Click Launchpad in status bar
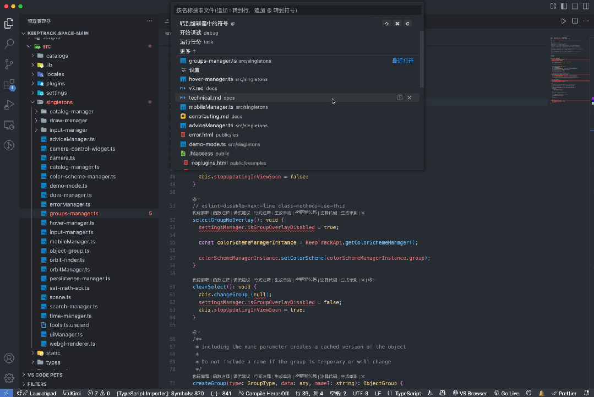The height and width of the screenshot is (397, 594). click(40, 393)
